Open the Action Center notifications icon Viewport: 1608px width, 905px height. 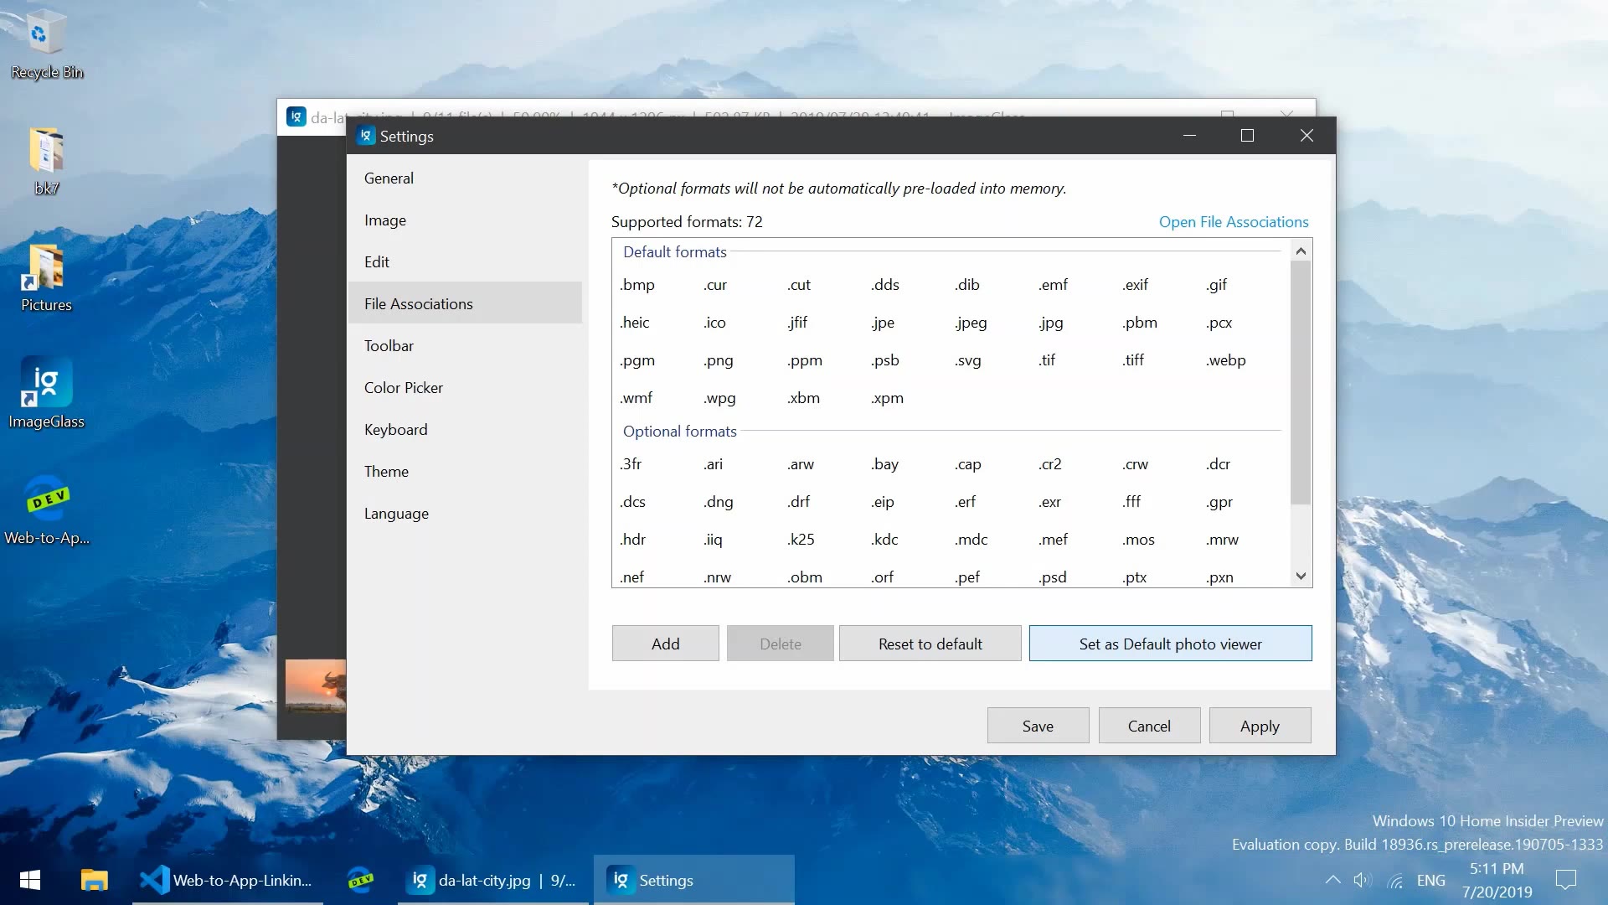1565,880
